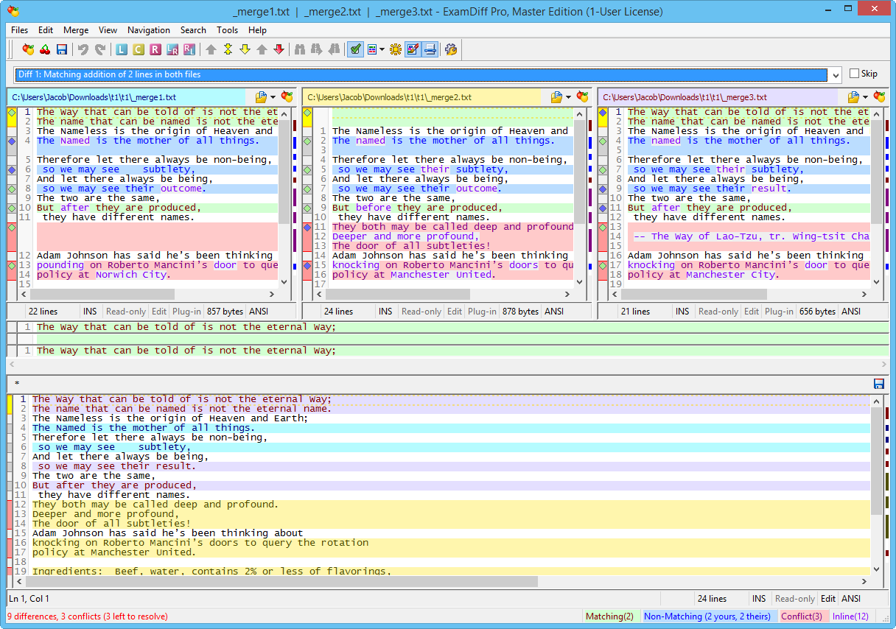Open the Tools menu
The width and height of the screenshot is (896, 629).
(x=228, y=30)
